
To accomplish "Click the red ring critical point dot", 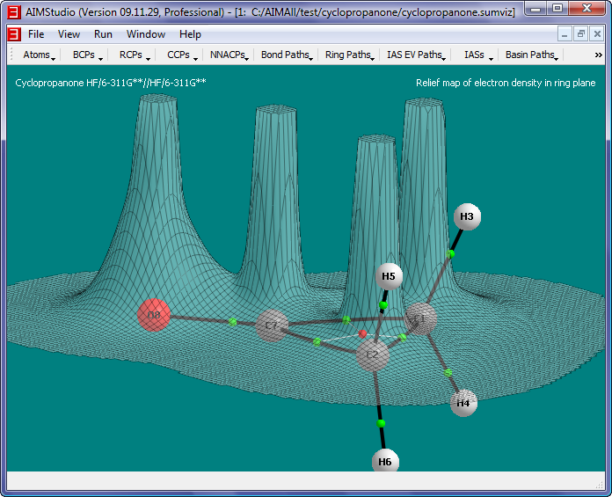I will (x=362, y=334).
